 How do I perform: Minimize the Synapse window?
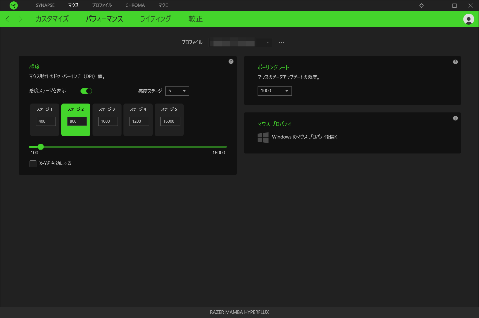click(x=438, y=5)
